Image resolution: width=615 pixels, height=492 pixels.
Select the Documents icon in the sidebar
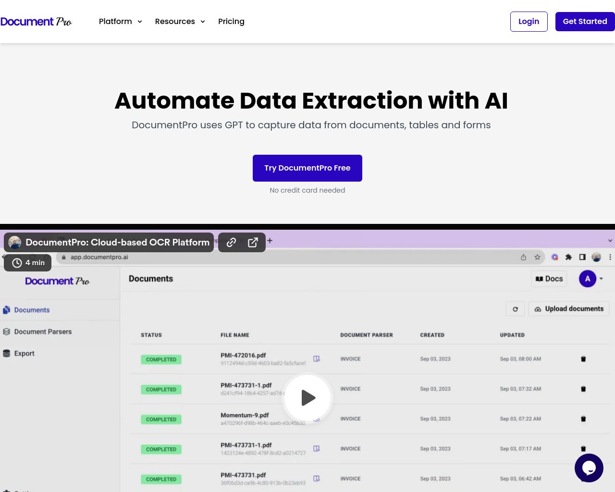pos(7,310)
